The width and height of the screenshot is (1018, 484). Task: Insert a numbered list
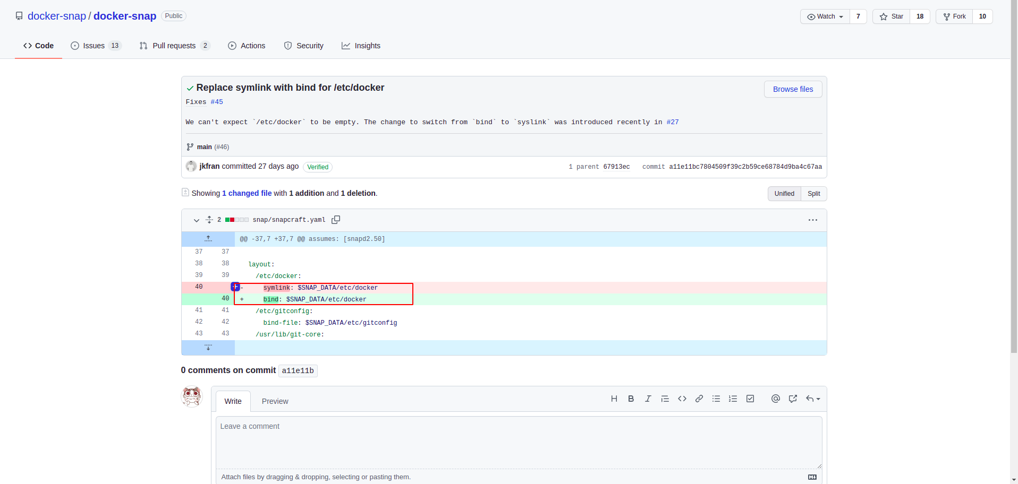click(x=733, y=399)
